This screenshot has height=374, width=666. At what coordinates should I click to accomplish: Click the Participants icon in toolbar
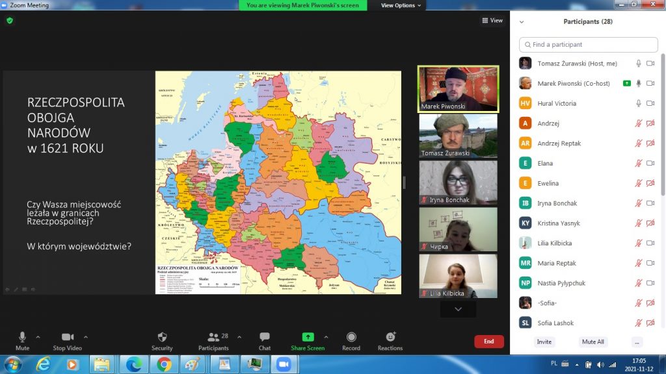pyautogui.click(x=213, y=338)
